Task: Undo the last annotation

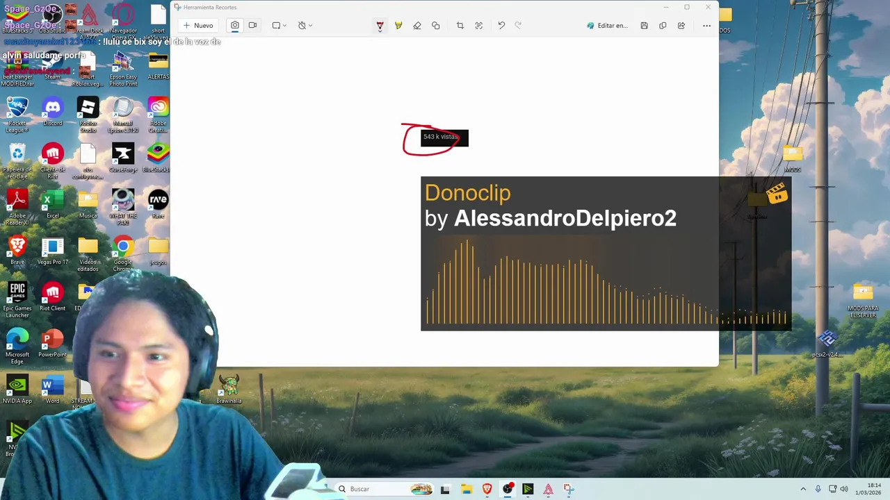Action: (501, 26)
